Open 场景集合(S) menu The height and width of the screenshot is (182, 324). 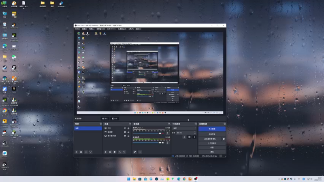pos(122,29)
